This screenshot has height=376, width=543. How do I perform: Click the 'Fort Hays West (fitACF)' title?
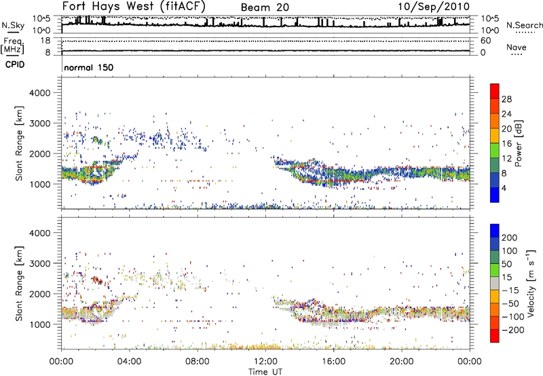(x=134, y=6)
